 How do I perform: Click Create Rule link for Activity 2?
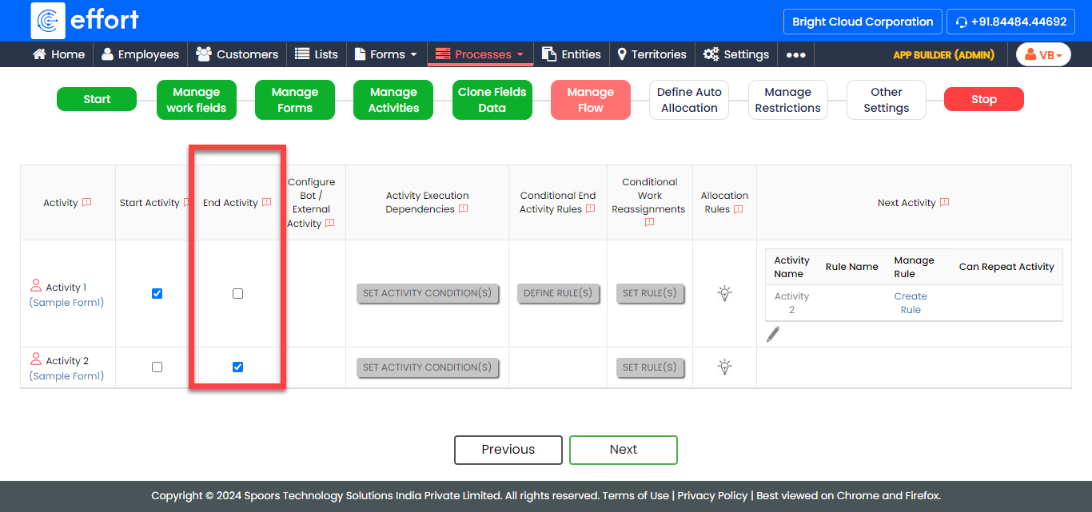tap(911, 303)
